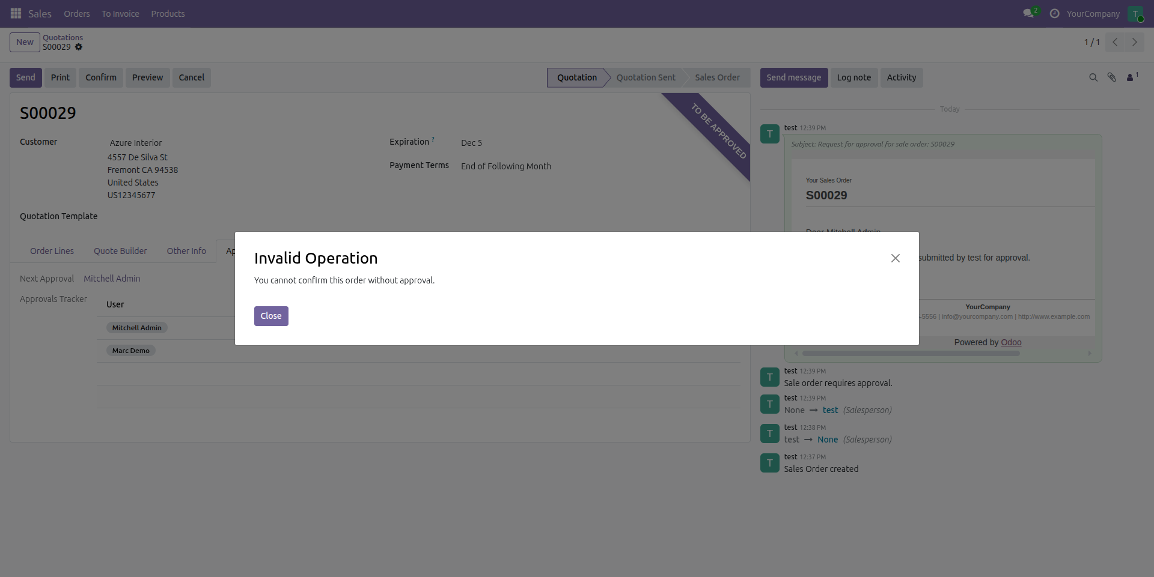
Task: Click the horizontal scrollbar in email message
Action: (x=911, y=354)
